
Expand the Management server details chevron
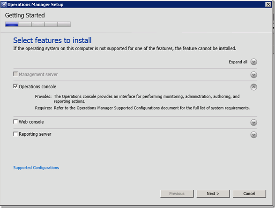(253, 75)
